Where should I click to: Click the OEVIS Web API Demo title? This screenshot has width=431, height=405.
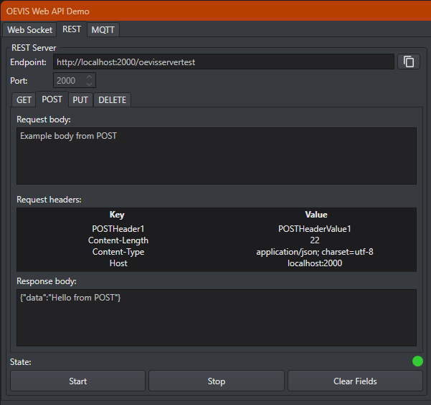tap(48, 11)
